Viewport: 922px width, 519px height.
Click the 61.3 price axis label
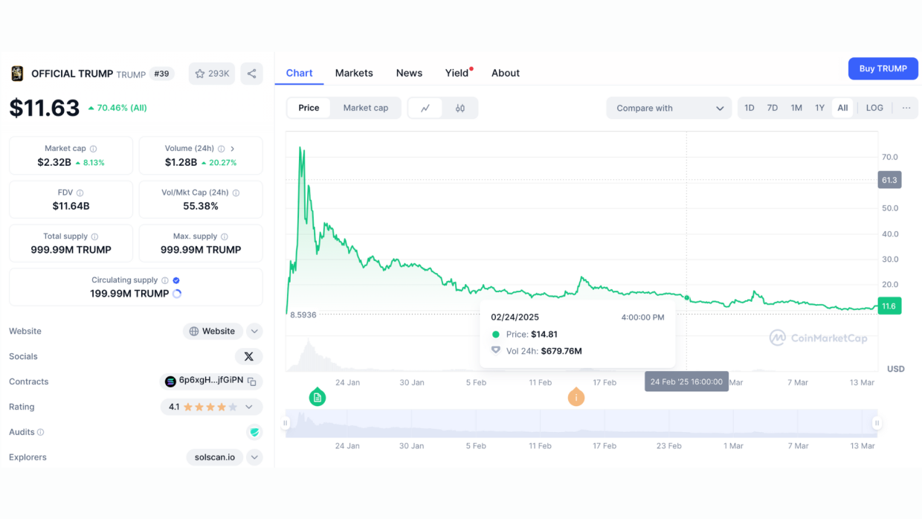pos(889,180)
